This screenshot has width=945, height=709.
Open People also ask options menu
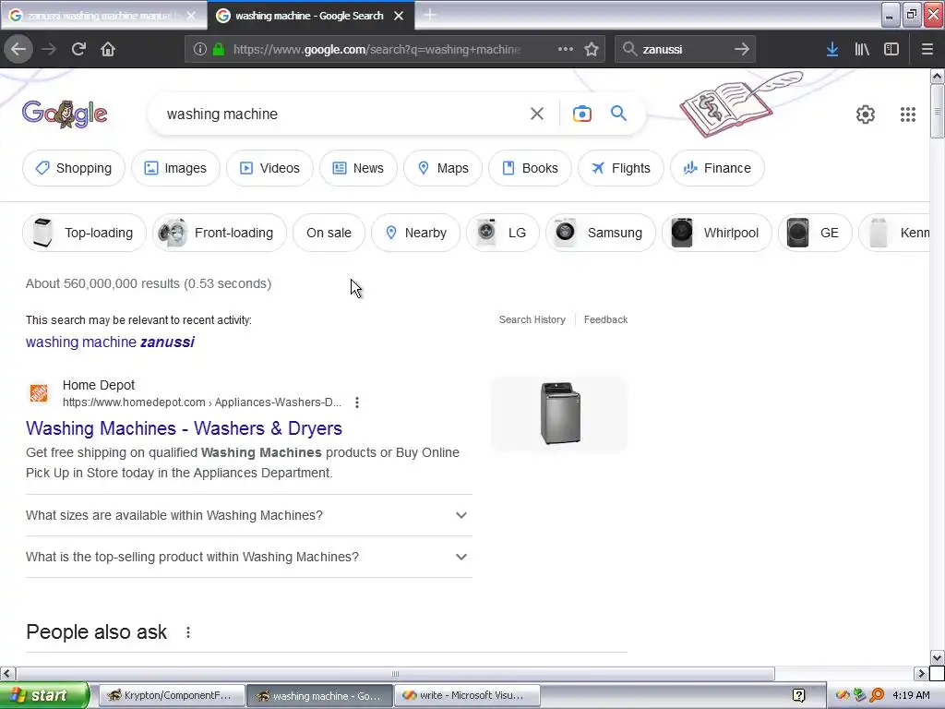[188, 631]
